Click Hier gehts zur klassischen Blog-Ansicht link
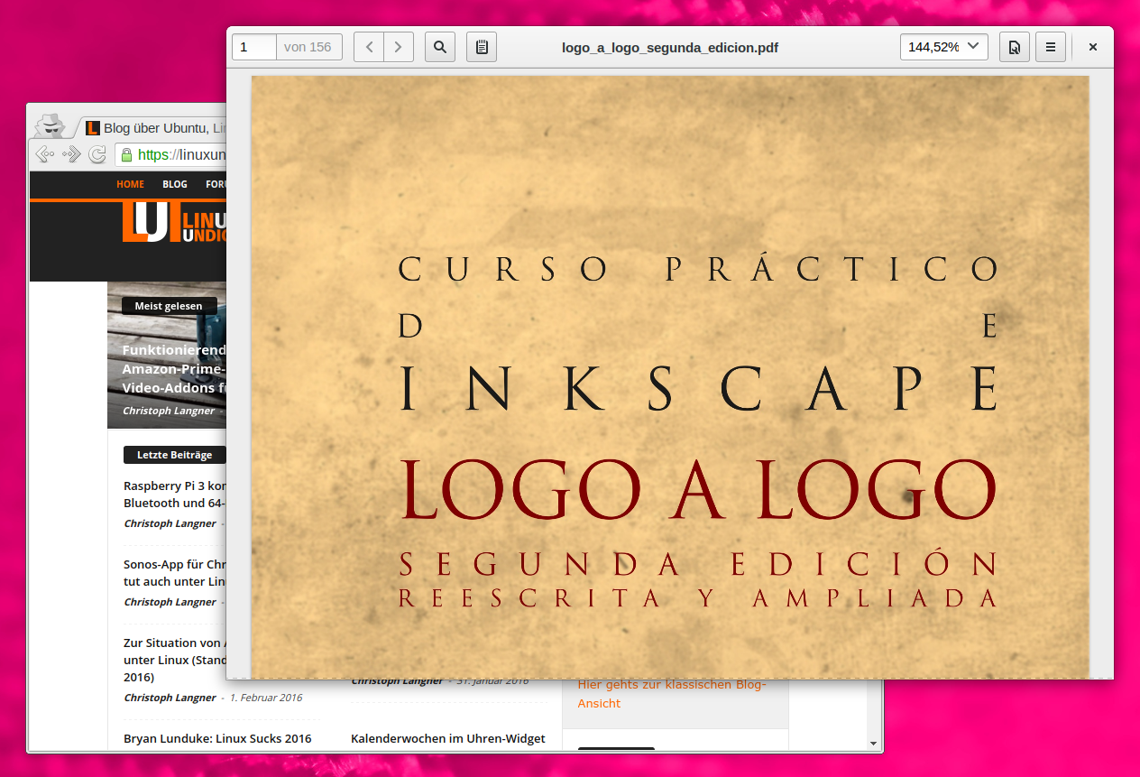The width and height of the screenshot is (1140, 777). click(672, 693)
